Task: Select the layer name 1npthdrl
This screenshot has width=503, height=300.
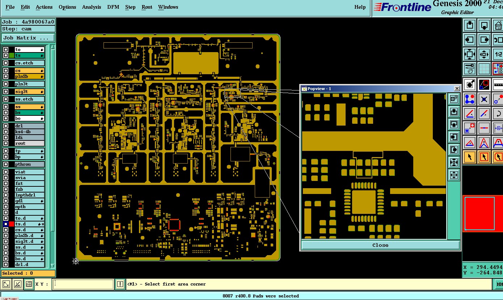Action: (29, 195)
